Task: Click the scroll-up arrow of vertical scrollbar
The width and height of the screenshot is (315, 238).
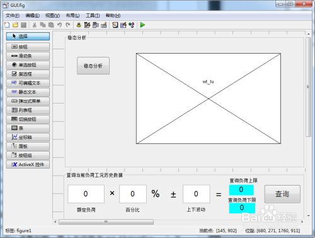Action: click(308, 34)
